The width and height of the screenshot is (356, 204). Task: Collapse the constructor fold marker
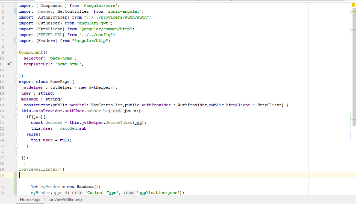tap(17, 105)
